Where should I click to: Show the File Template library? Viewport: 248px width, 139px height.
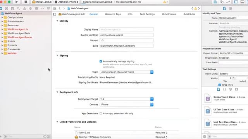(219, 89)
